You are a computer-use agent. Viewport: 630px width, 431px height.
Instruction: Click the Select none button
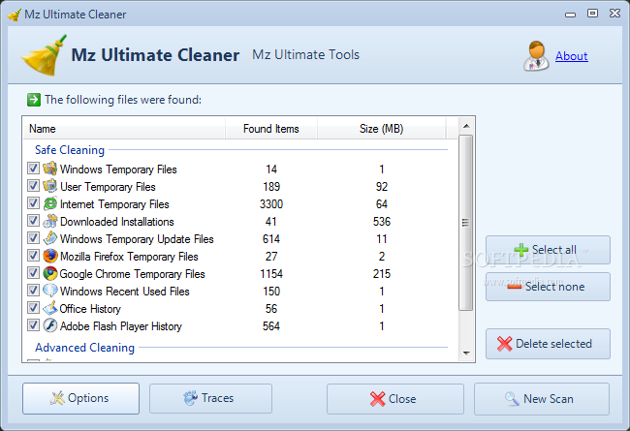[x=548, y=287]
